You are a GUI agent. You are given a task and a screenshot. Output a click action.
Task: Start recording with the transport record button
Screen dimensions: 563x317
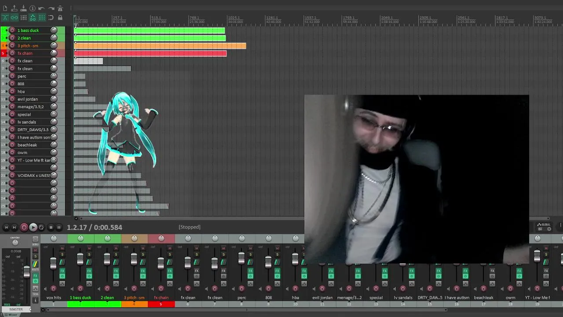[24, 227]
